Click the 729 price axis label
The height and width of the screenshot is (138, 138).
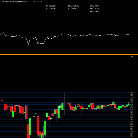pos(132,121)
